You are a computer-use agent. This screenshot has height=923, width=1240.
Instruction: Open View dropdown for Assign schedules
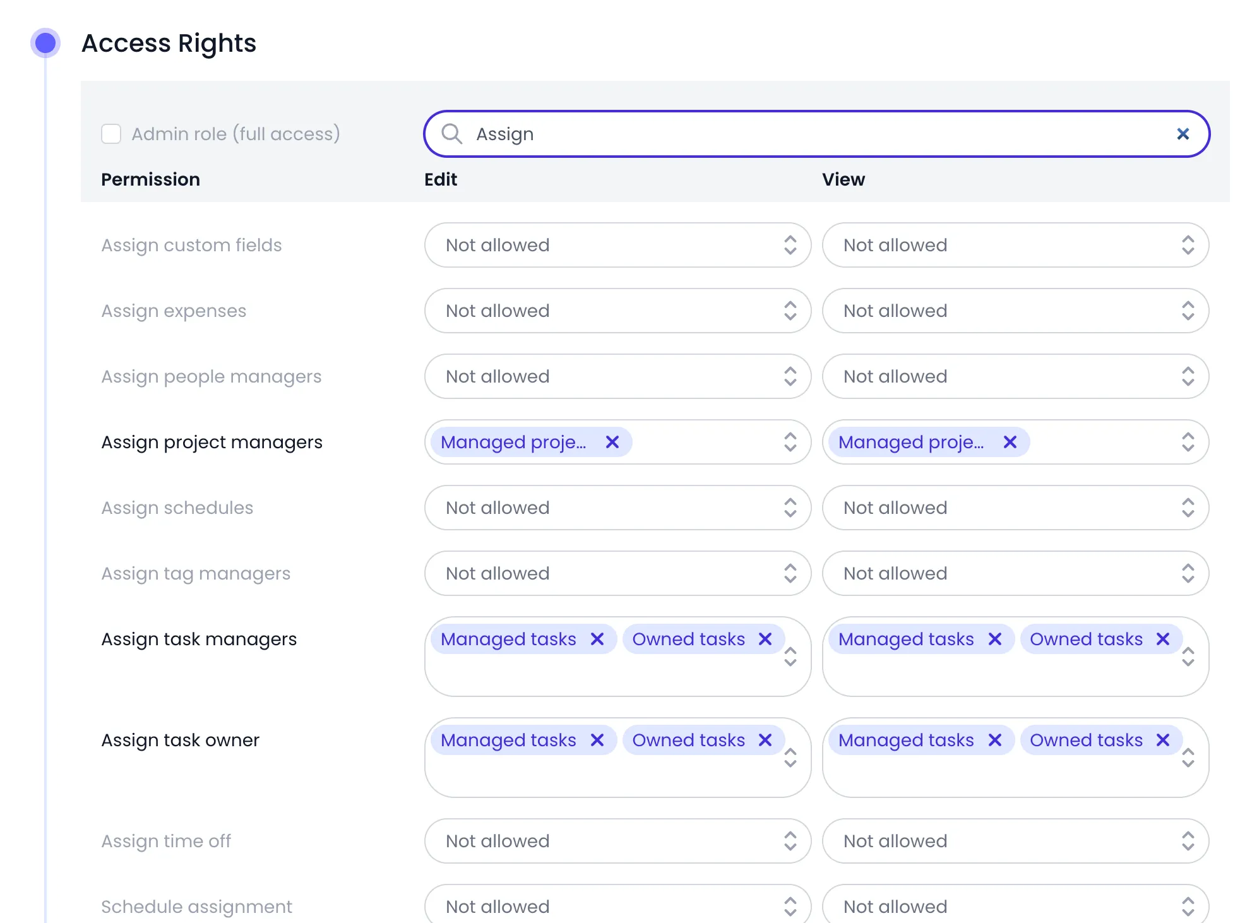point(1015,508)
